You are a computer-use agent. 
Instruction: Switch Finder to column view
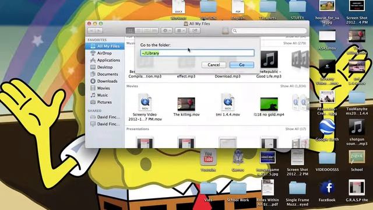[146, 30]
